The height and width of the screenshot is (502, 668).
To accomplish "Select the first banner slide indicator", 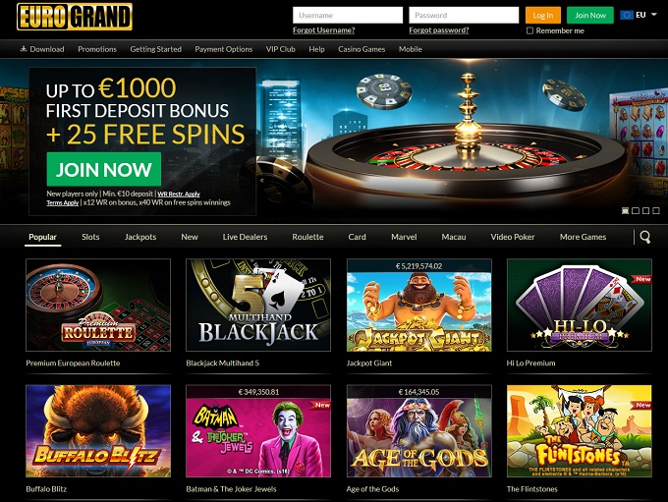I will (x=625, y=210).
